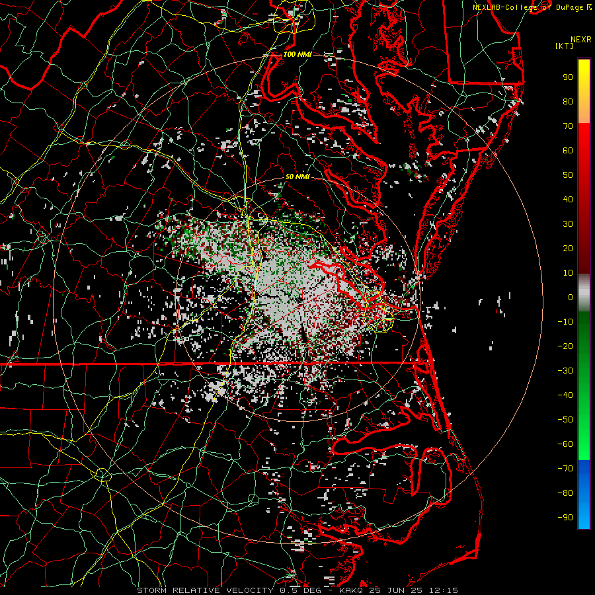Select the 0 value on the velocity scale
This screenshot has height=595, width=595.
[571, 297]
